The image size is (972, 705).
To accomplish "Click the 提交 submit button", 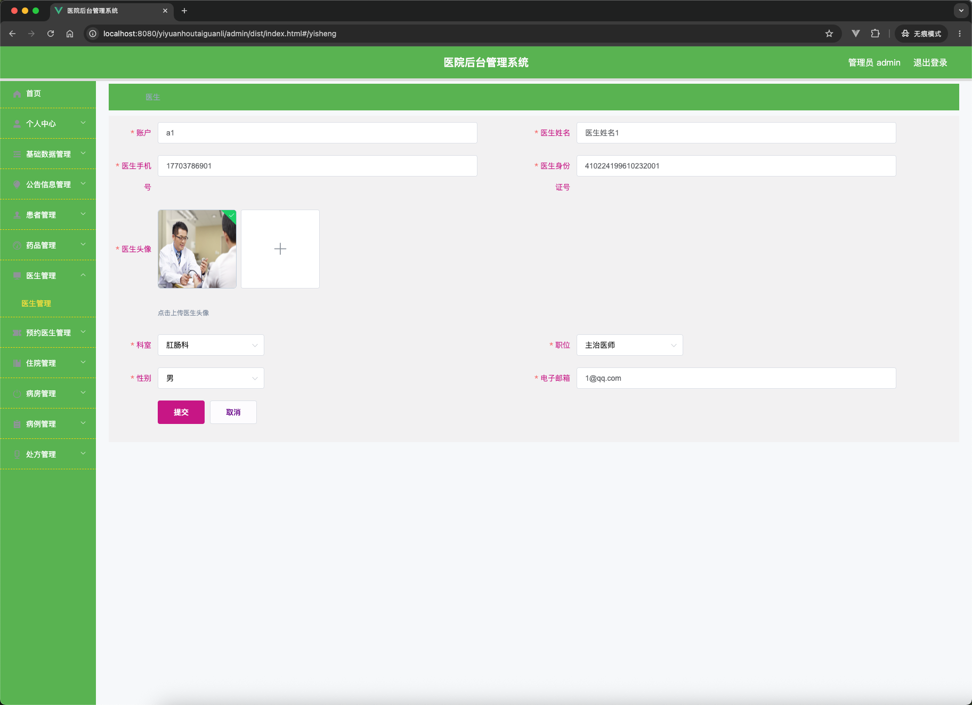I will [181, 412].
